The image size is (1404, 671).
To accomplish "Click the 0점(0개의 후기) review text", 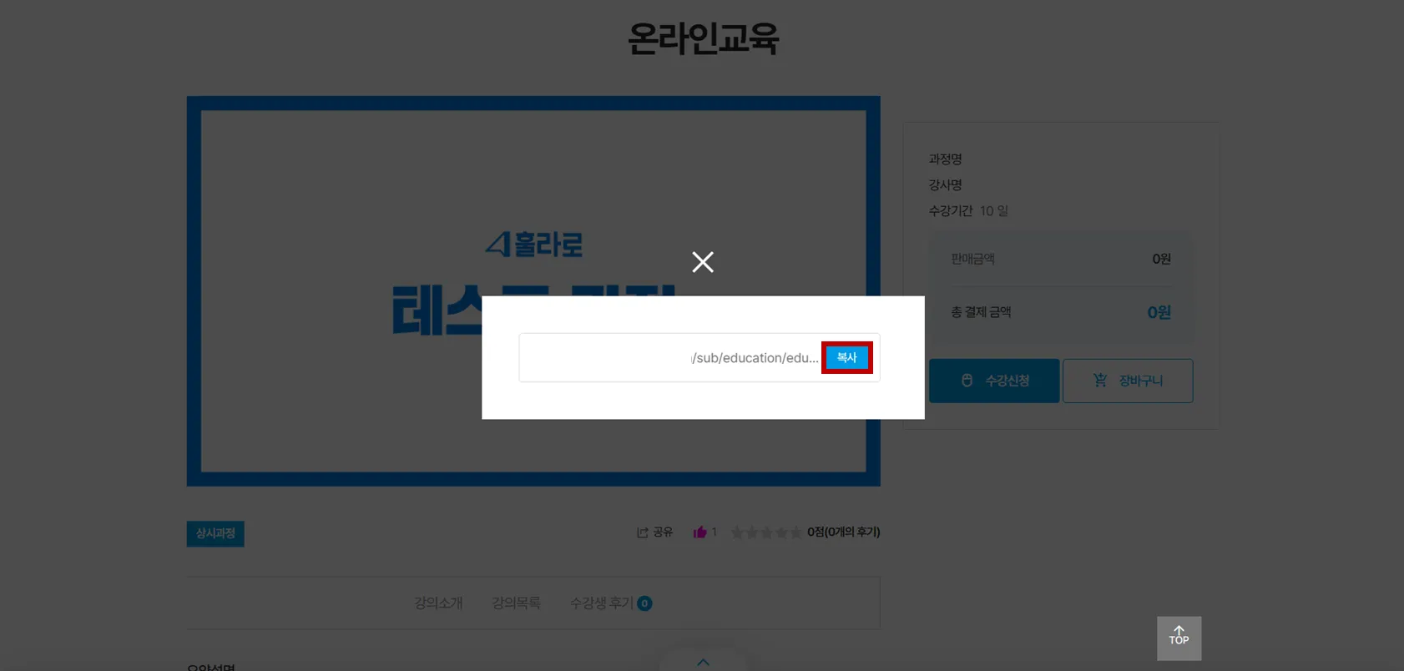I will (x=843, y=532).
